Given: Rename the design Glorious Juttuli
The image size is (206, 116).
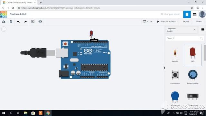Looking at the screenshot, I should point(18,14).
